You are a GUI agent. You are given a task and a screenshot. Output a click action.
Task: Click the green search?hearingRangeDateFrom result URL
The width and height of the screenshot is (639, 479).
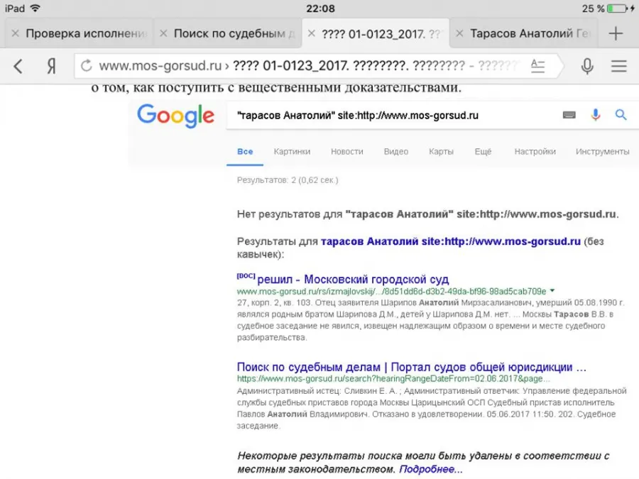[x=393, y=379]
